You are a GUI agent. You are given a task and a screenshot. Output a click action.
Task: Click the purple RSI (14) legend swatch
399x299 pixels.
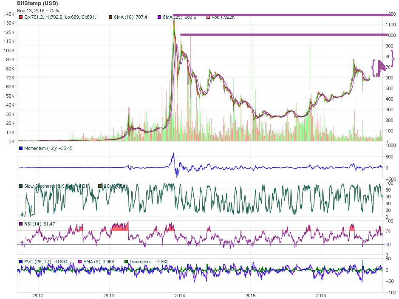tap(21, 224)
